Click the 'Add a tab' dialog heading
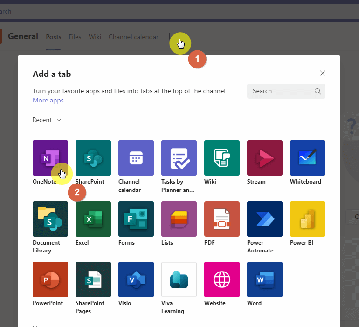Image resolution: width=359 pixels, height=327 pixels. coord(52,74)
